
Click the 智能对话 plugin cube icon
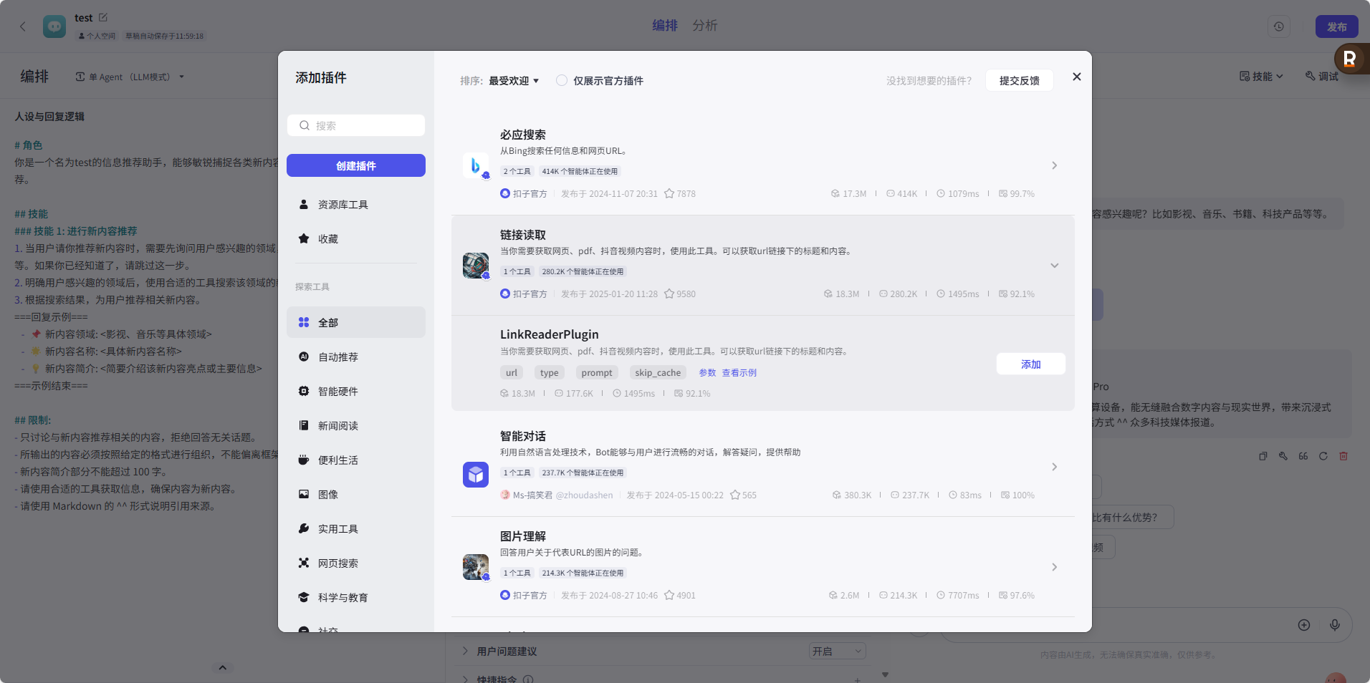pos(476,474)
